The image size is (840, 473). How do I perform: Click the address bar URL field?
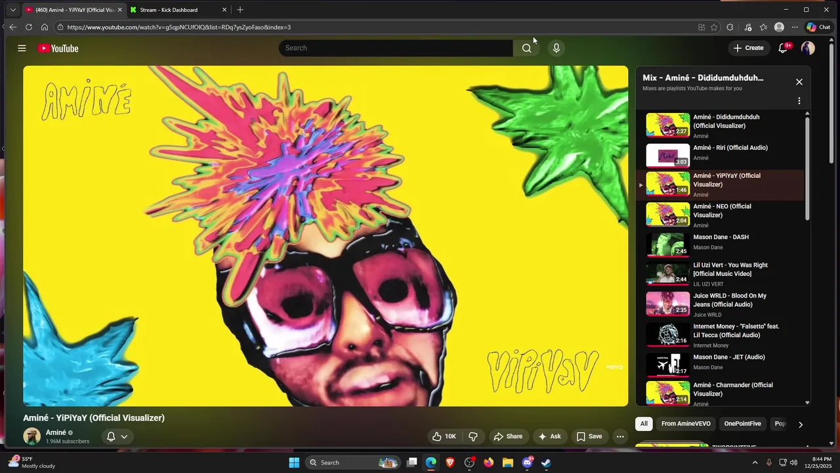374,27
